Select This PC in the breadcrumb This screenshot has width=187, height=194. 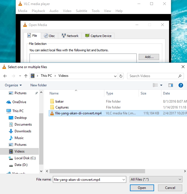click(x=46, y=76)
